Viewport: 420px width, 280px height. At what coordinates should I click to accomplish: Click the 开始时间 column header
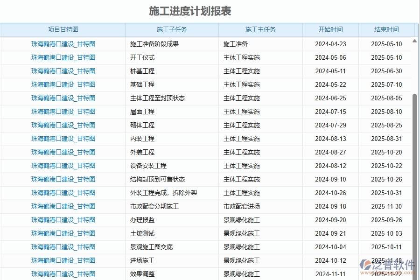pyautogui.click(x=330, y=29)
